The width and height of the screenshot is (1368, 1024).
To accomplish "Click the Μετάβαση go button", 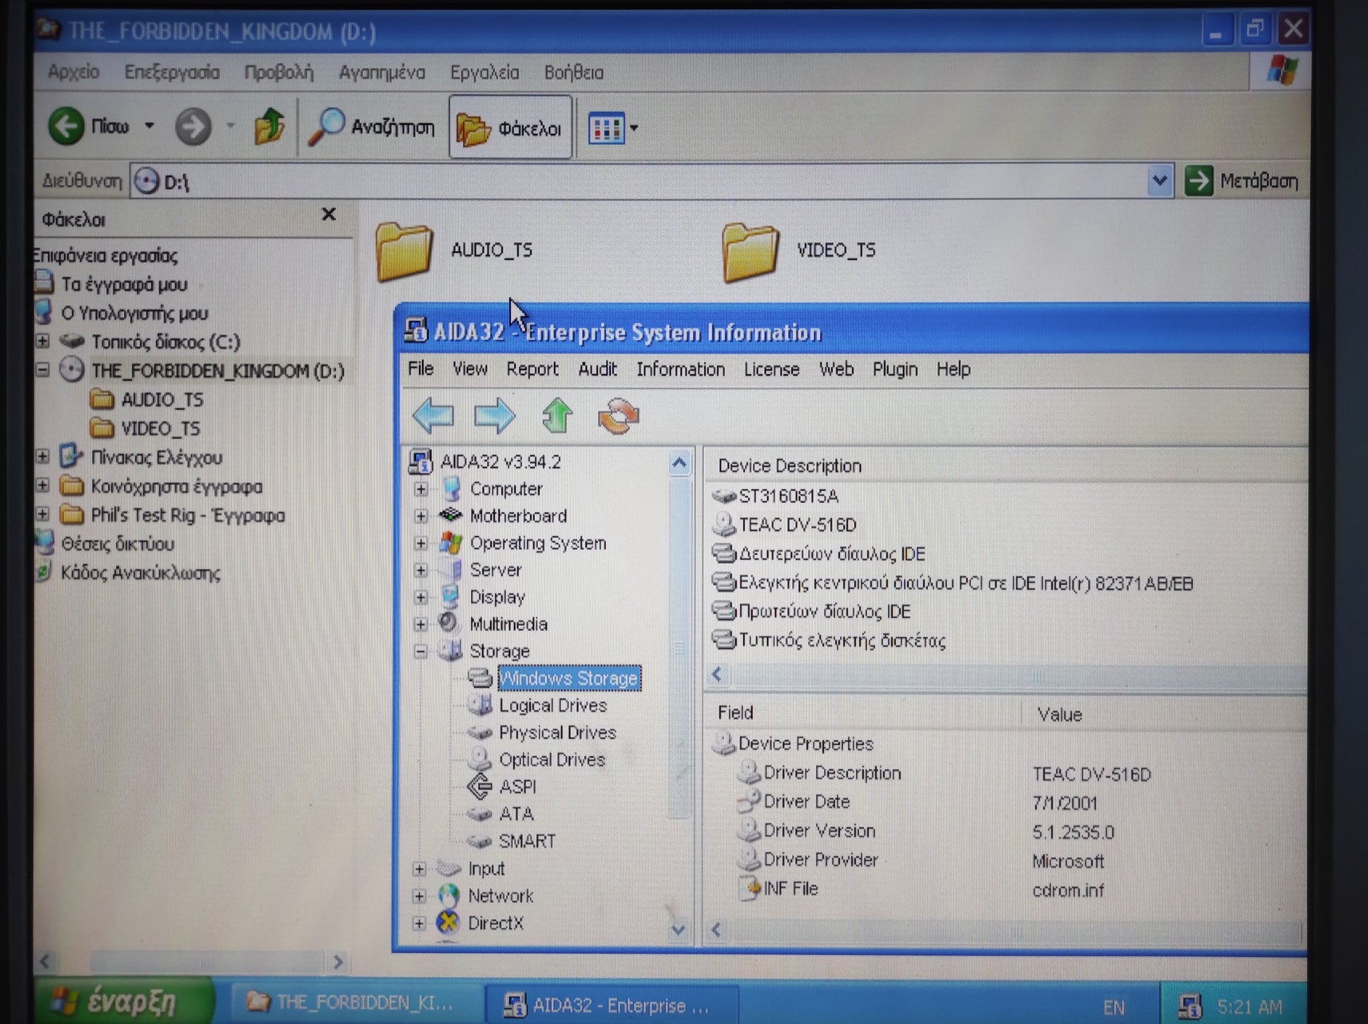I will 1242,181.
